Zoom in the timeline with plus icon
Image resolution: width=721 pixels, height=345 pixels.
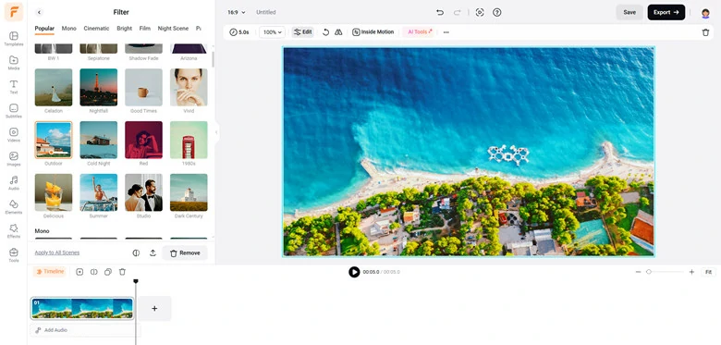point(691,272)
